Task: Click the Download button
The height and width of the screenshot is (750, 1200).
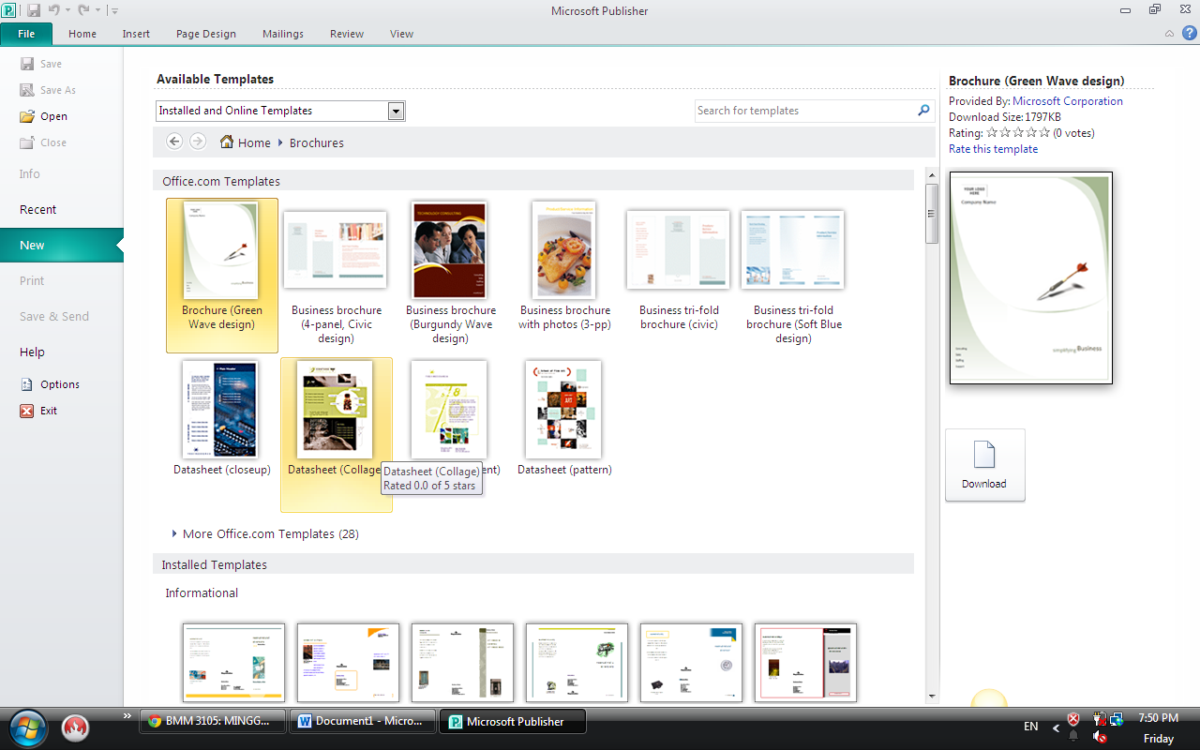Action: [984, 465]
